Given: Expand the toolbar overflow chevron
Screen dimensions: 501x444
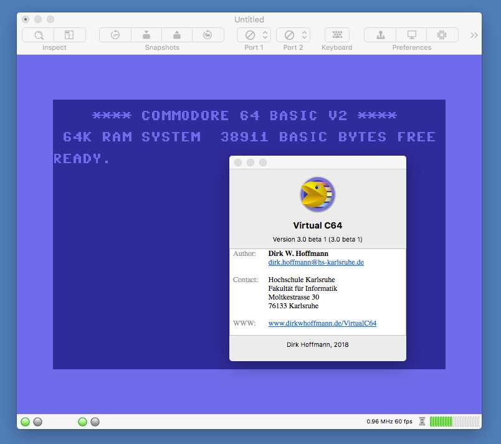Looking at the screenshot, I should (474, 35).
